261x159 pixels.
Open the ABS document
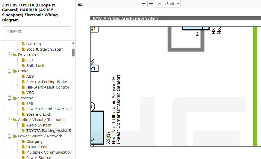coord(30,76)
